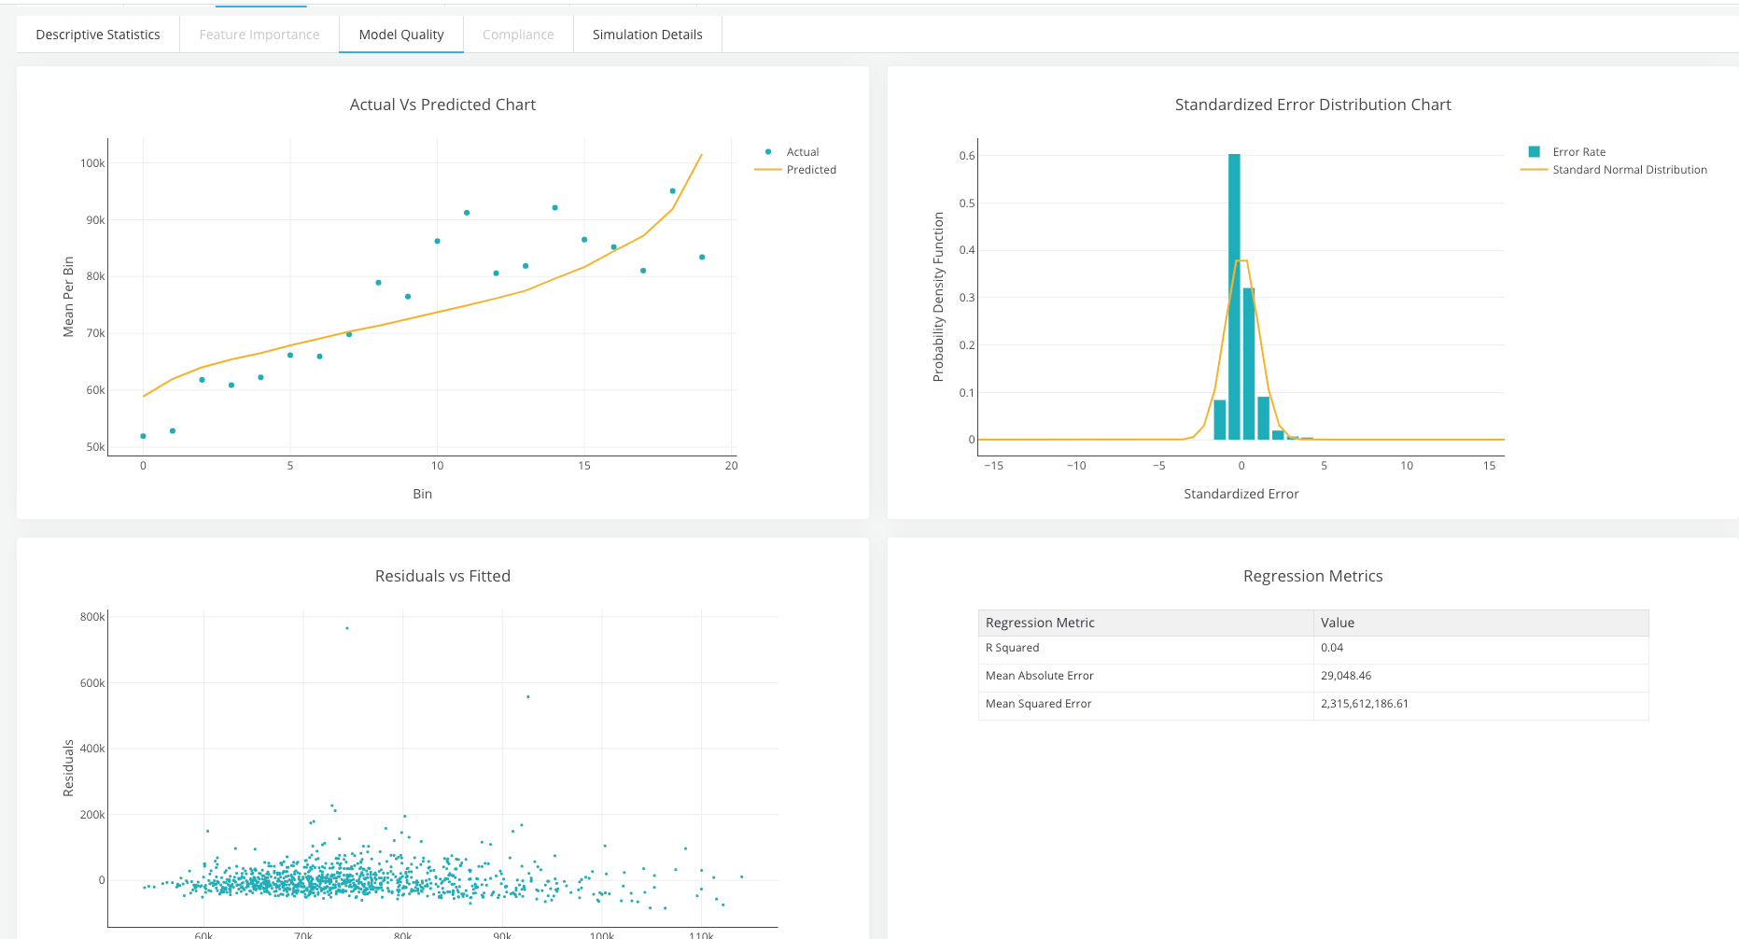Click the Residuals vs Fitted chart title

tap(442, 576)
